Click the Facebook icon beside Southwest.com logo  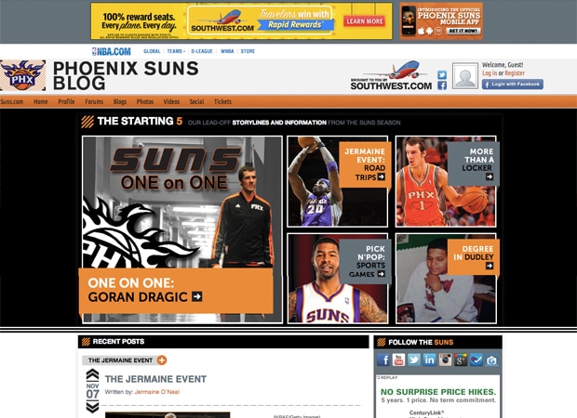[x=442, y=86]
